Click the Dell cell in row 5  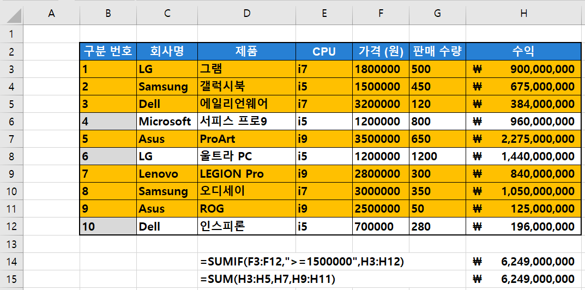click(167, 104)
